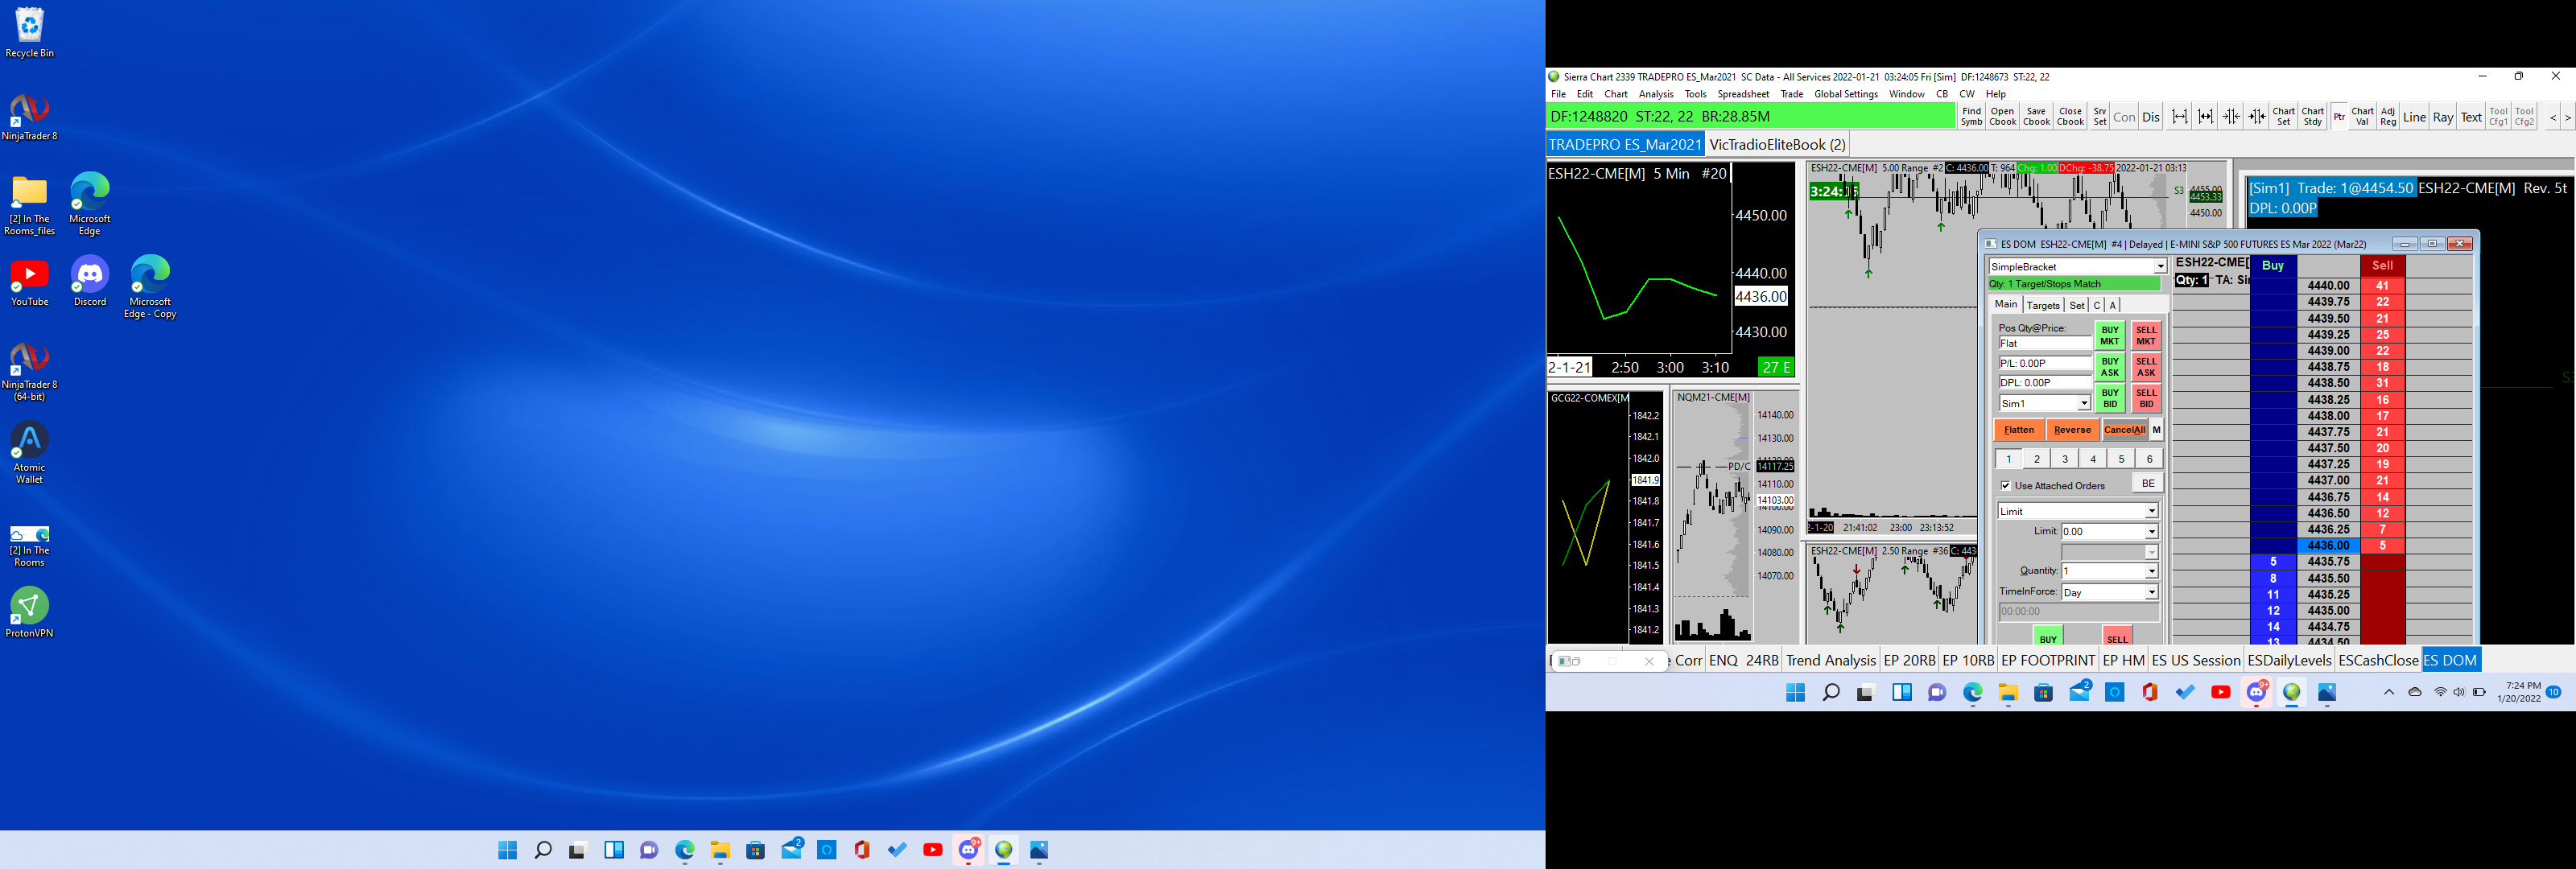This screenshot has width=2576, height=869.
Task: Open the Sim1 account dropdown
Action: point(2084,404)
